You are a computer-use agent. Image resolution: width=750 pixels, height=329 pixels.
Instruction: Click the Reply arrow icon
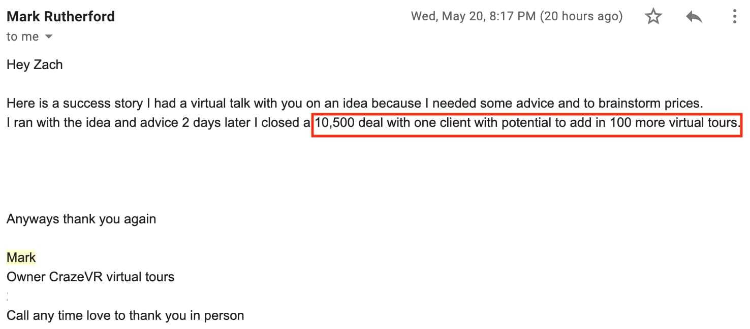694,17
